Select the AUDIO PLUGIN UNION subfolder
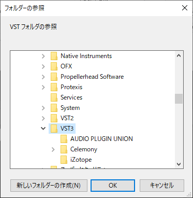The width and height of the screenshot is (193, 198). 101,139
